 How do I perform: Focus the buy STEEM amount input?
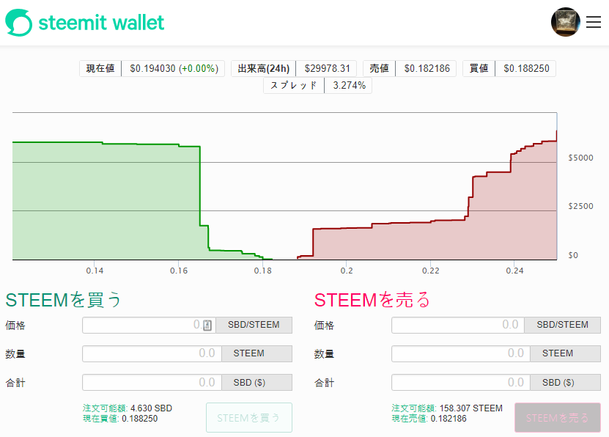point(152,353)
